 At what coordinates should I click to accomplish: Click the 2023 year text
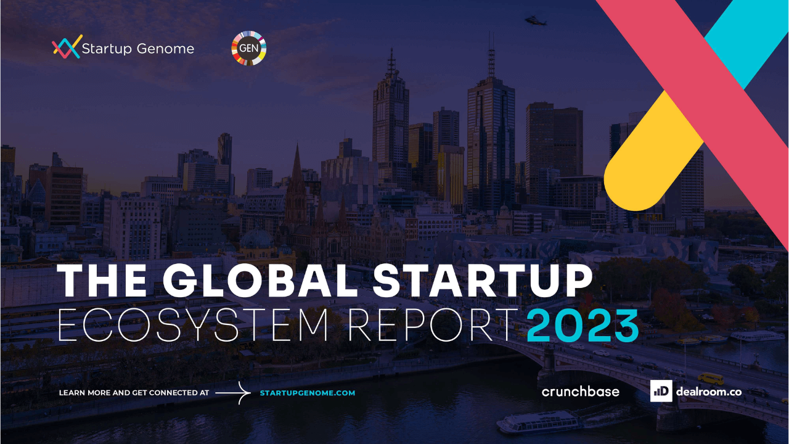point(583,325)
